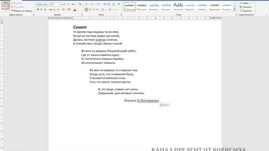Open the Стили pane launcher
269x151 pixels.
coord(236,15)
